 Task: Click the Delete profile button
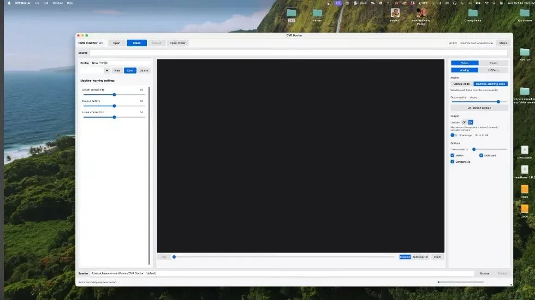(x=144, y=71)
